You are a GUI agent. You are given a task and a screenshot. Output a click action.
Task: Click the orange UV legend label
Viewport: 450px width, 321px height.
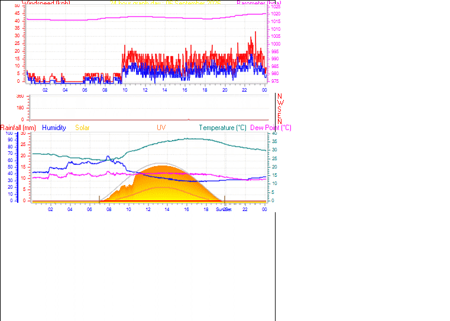point(161,128)
